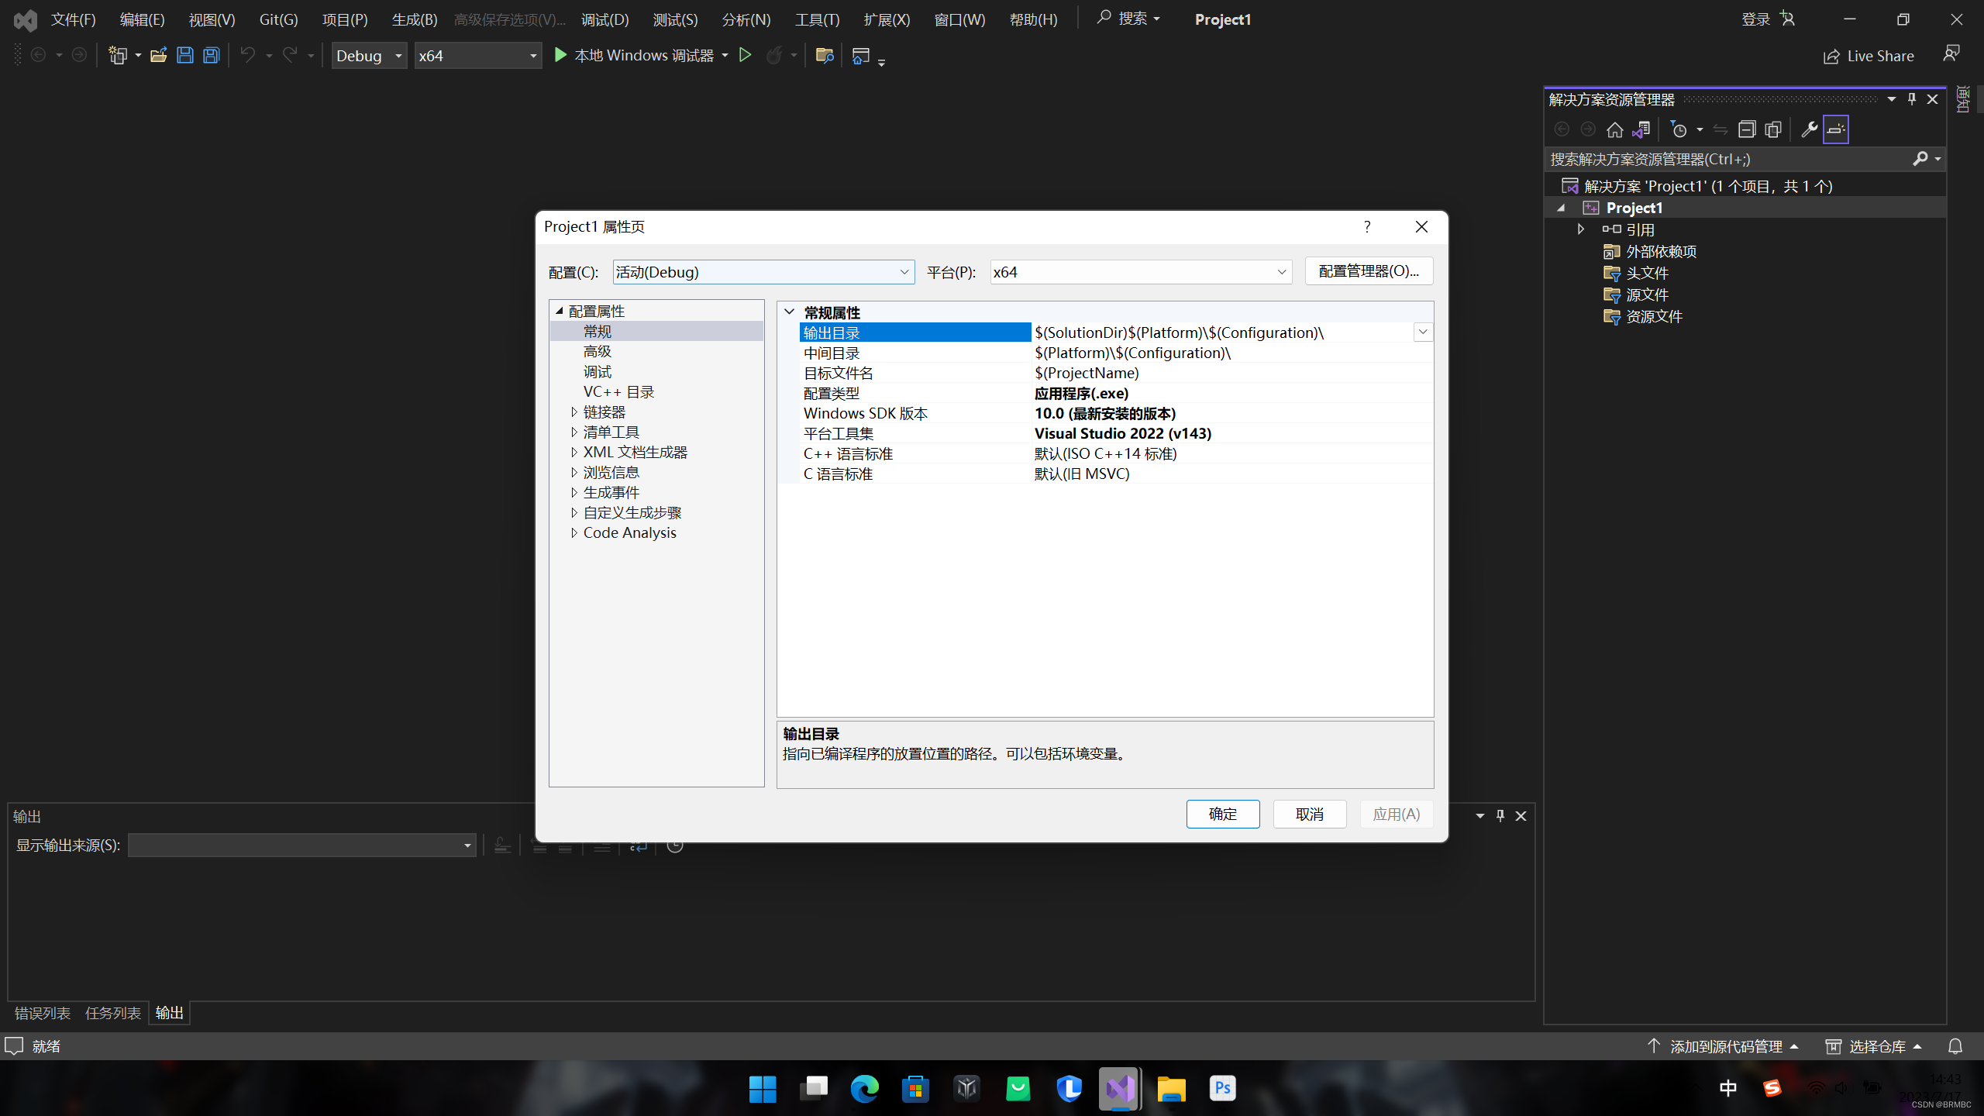Screen dimensions: 1984x1116
Task: Open the x64 platform dropdown in toolbar
Action: 532,55
